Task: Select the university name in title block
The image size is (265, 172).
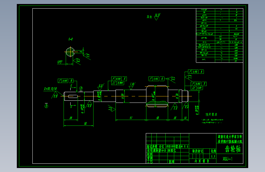Action: point(230,139)
